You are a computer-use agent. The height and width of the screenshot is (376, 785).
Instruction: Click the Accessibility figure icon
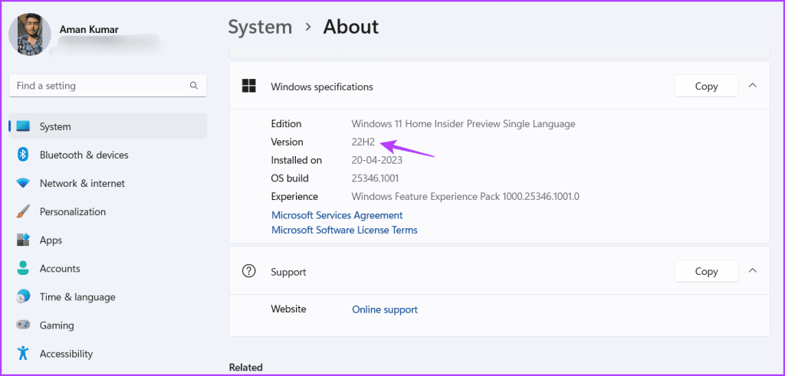(23, 354)
